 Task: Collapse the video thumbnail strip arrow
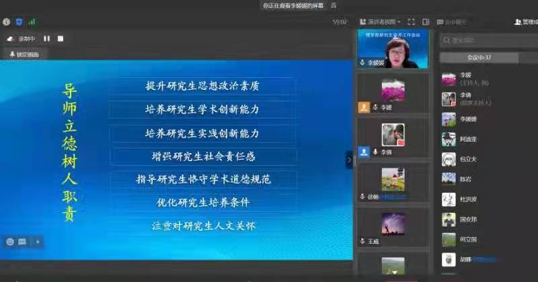[349, 160]
